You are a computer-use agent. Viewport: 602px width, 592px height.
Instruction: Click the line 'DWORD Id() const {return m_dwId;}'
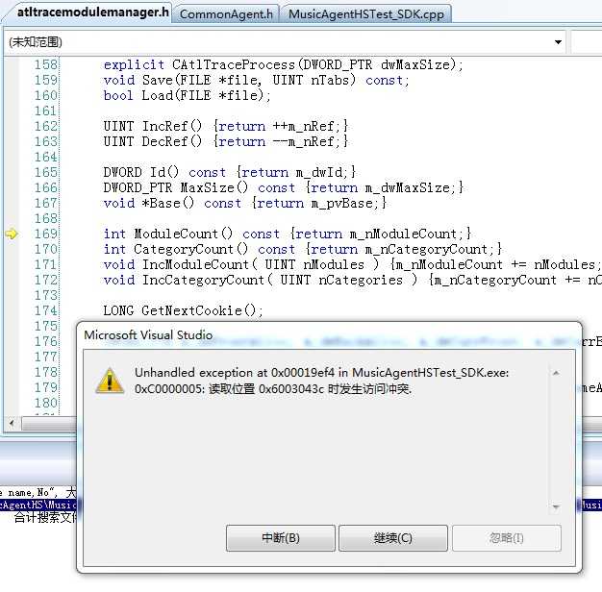[230, 172]
